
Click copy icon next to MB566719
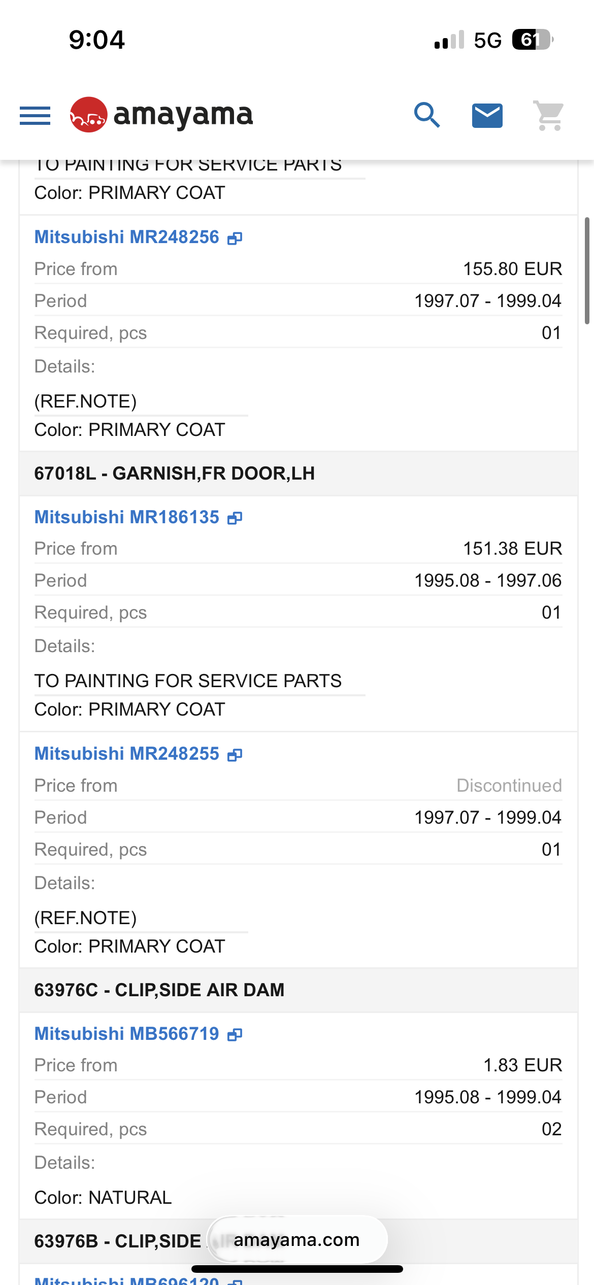click(235, 1034)
